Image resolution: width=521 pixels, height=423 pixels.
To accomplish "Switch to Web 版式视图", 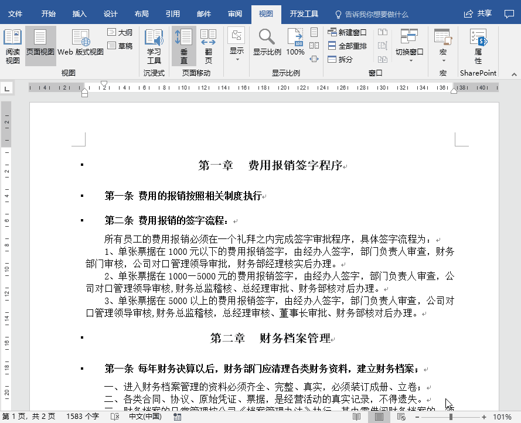I will 80,43.
